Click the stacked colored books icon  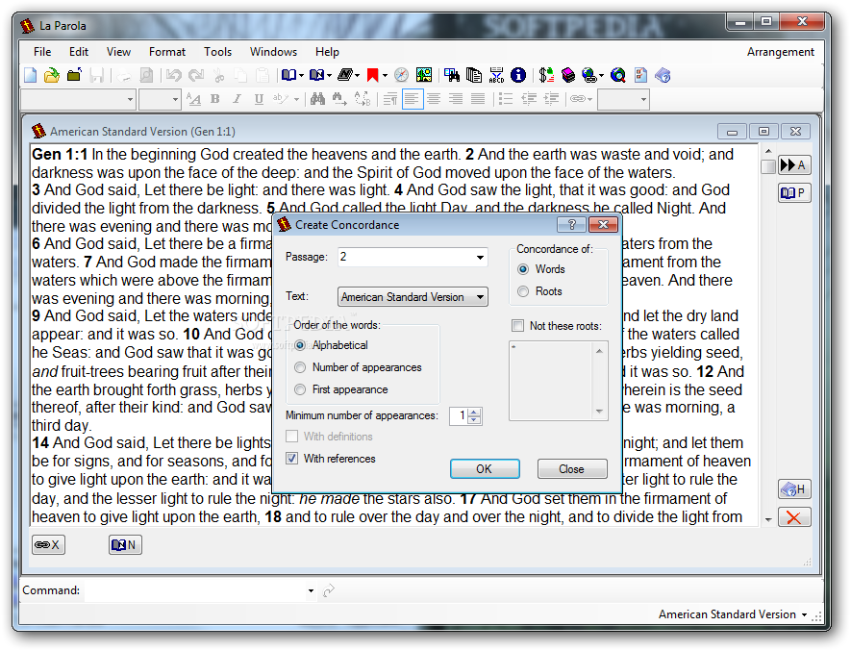tap(568, 75)
